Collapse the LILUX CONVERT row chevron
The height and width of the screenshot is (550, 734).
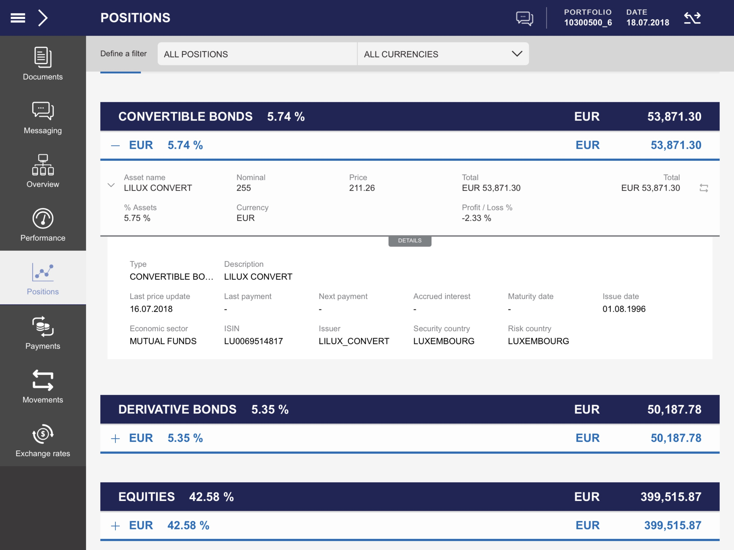(x=111, y=185)
